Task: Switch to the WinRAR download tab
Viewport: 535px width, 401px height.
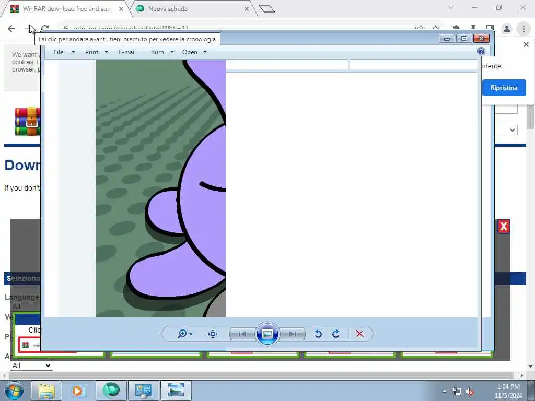Action: (66, 9)
